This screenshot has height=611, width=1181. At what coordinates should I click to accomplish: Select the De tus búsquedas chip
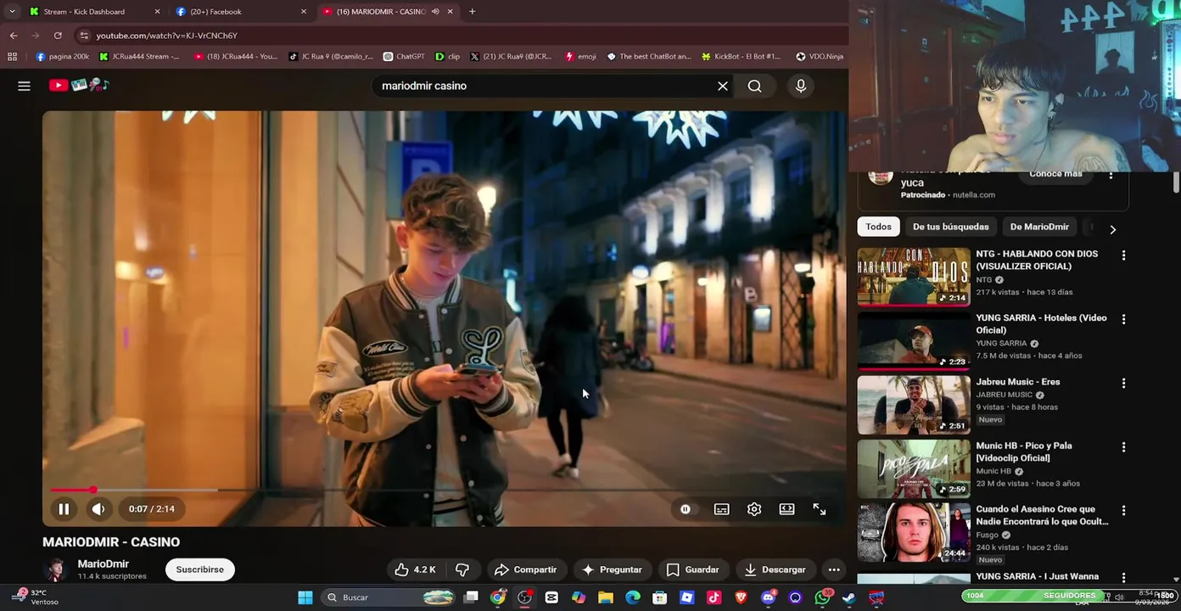(x=950, y=227)
